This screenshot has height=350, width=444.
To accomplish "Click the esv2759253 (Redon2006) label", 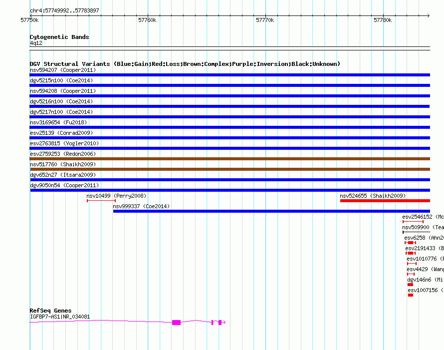I will coord(63,154).
